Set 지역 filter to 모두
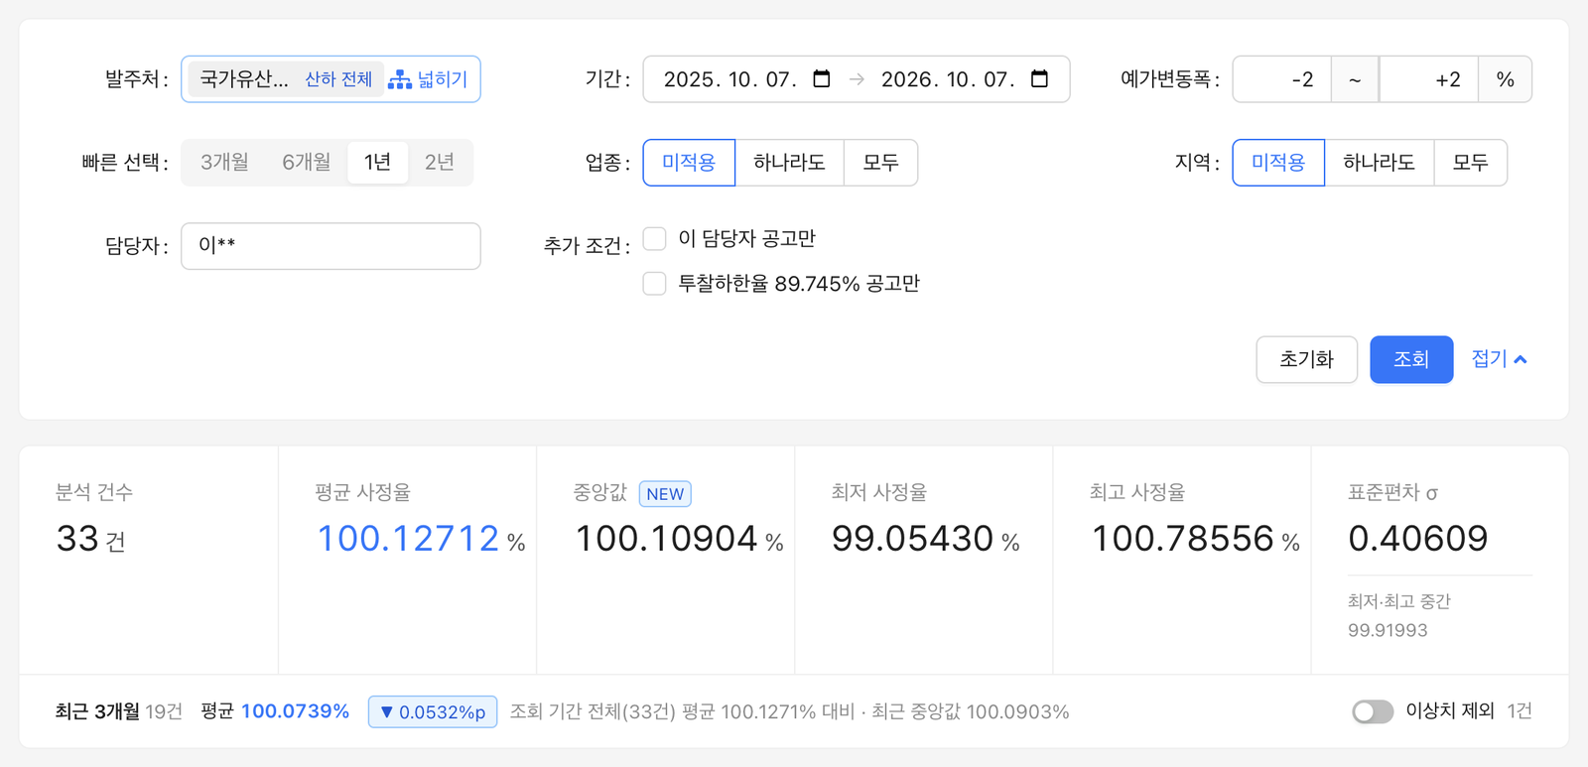The height and width of the screenshot is (767, 1588). coord(1470,163)
